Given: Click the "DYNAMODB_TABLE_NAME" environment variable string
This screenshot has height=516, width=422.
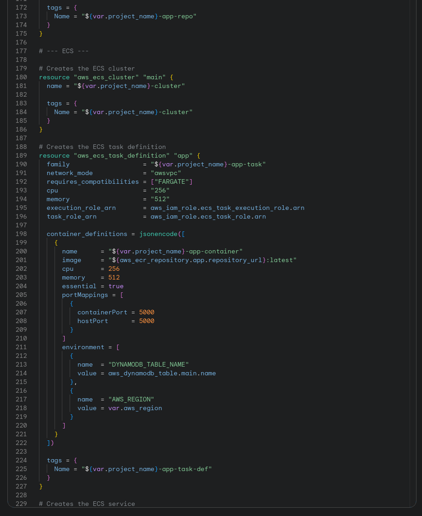Looking at the screenshot, I should [x=148, y=364].
